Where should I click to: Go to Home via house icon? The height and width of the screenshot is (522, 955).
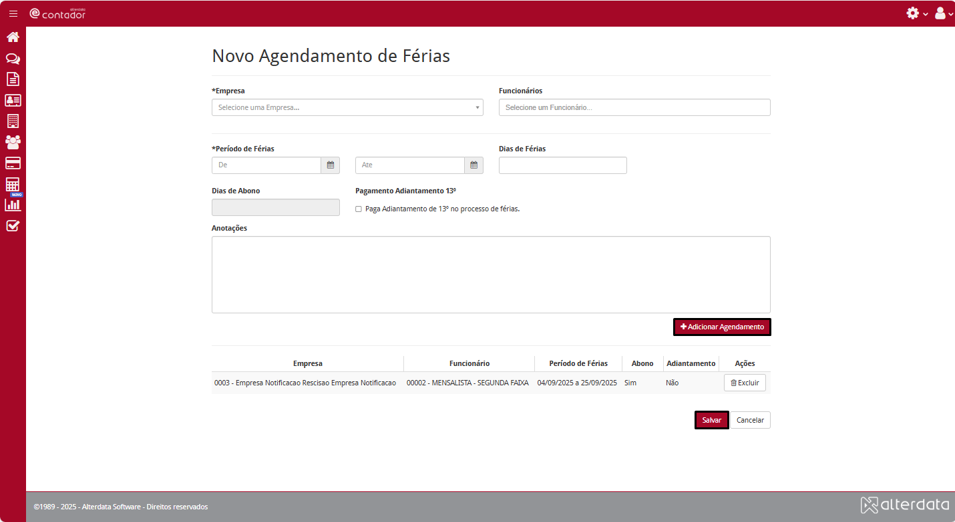click(13, 37)
